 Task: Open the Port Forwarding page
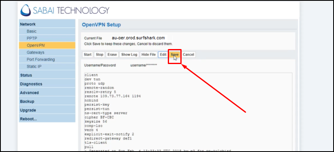click(47, 60)
